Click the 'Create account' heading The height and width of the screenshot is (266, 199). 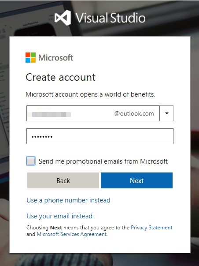(61, 77)
